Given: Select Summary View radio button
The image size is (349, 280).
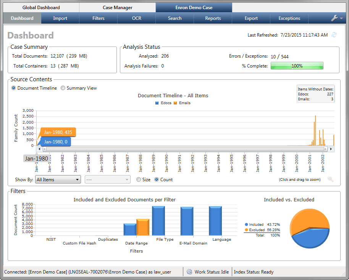Looking at the screenshot, I should click(x=63, y=88).
